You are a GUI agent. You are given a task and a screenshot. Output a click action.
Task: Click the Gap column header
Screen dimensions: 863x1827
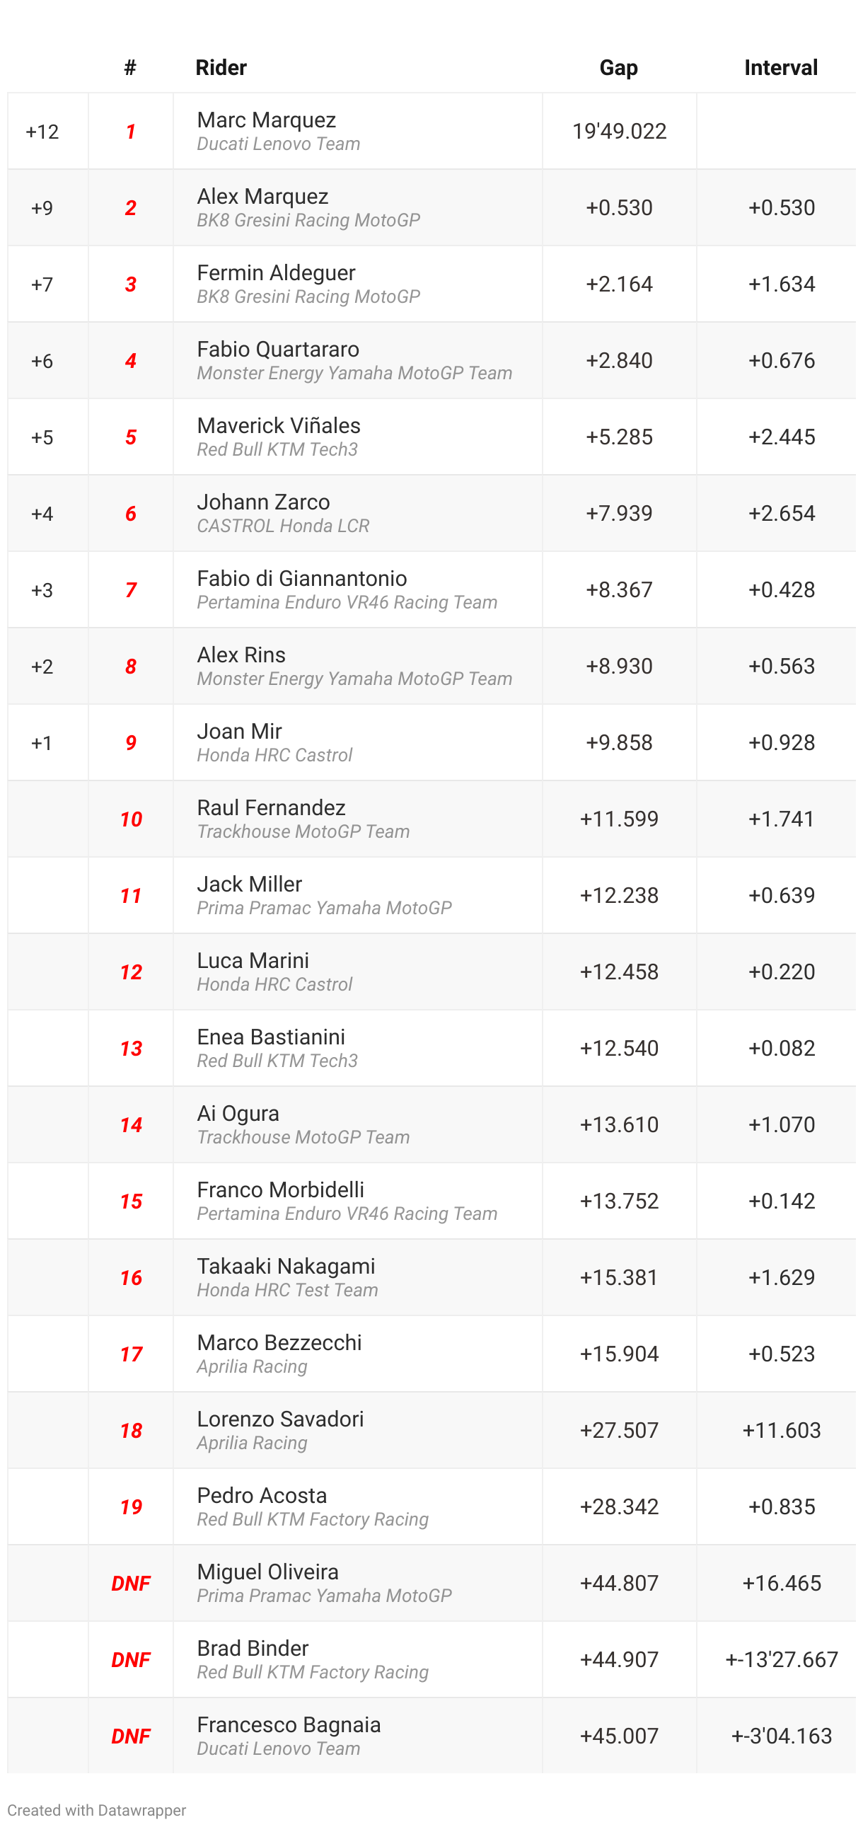point(618,68)
